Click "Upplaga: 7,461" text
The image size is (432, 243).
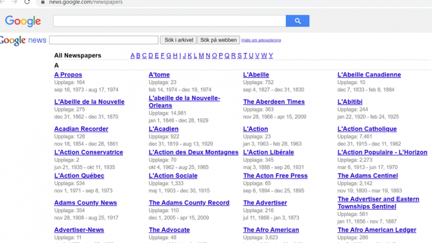(354, 136)
